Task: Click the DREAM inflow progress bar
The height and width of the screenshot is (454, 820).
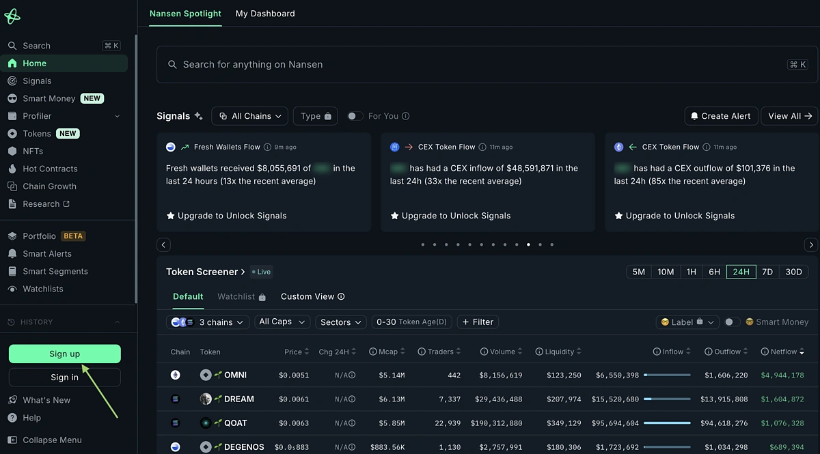Action: tap(667, 399)
